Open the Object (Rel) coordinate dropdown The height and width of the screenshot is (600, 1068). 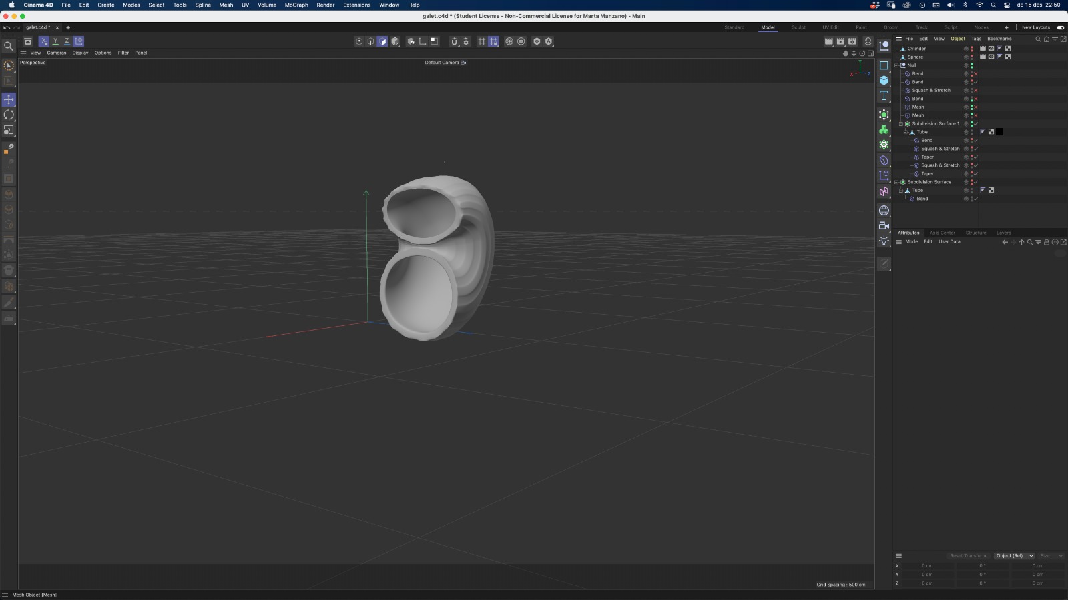coord(1014,556)
